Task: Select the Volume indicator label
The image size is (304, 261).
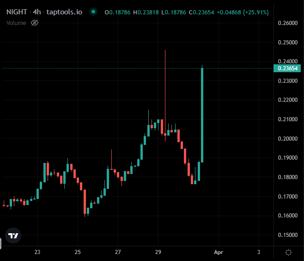Action: click(16, 23)
